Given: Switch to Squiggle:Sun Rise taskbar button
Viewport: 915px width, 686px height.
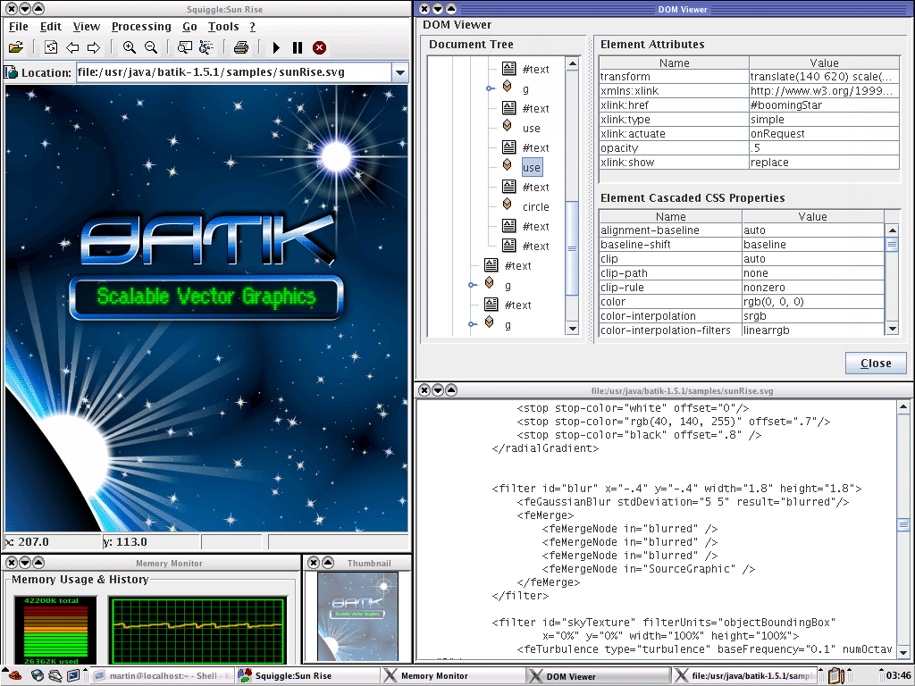Looking at the screenshot, I should tap(308, 676).
